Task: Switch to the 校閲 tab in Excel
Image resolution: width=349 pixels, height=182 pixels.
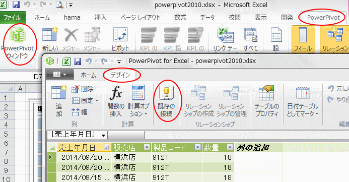Action: 234,18
